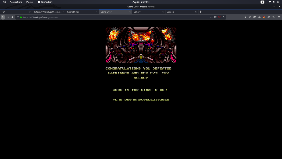Click the lock icon in the top panel
This screenshot has height=159, width=282.
click(x=278, y=2)
